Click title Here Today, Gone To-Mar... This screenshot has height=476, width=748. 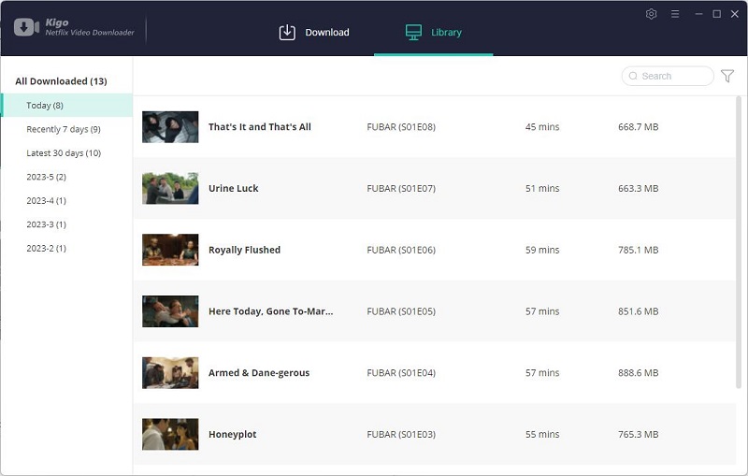coord(270,311)
